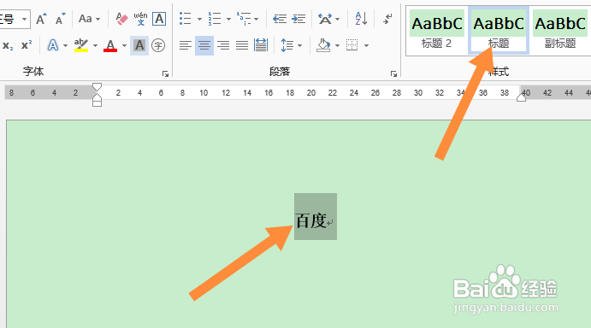Toggle subscript formatting
This screenshot has height=328, width=591.
pos(8,45)
